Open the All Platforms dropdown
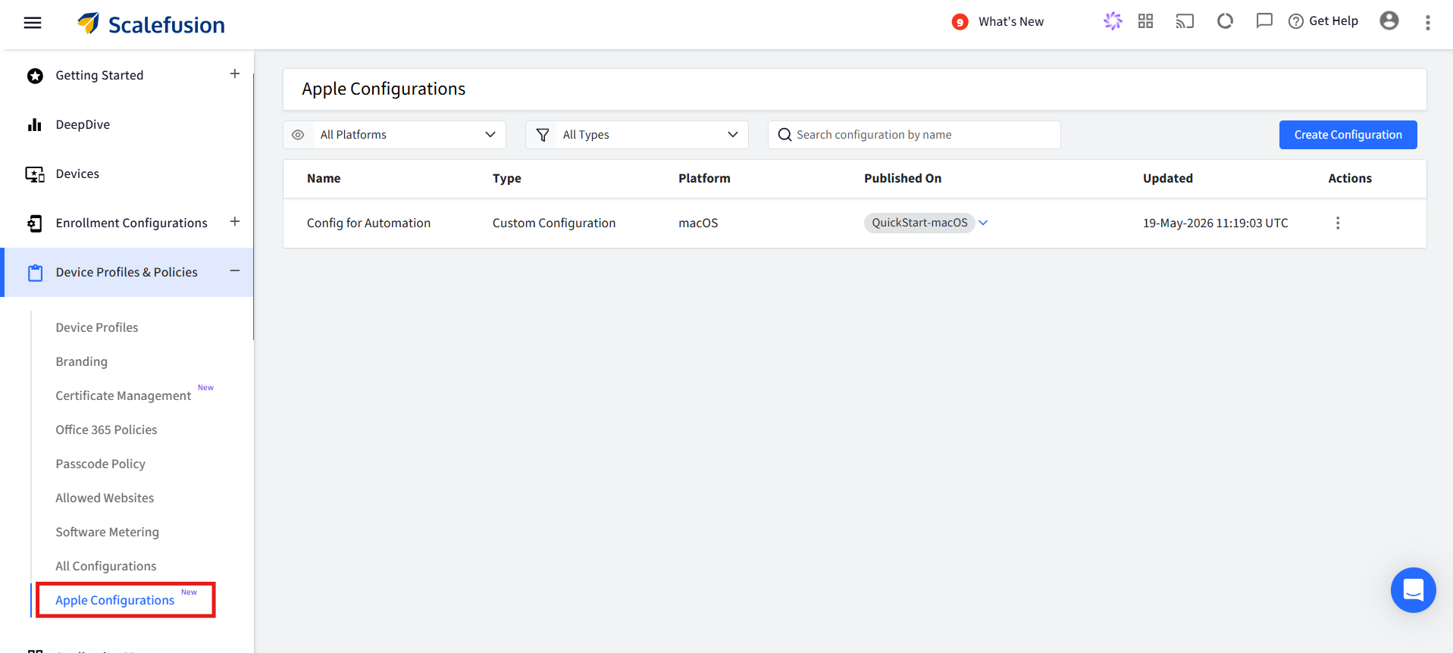Screen dimensions: 1453x653 coord(394,135)
